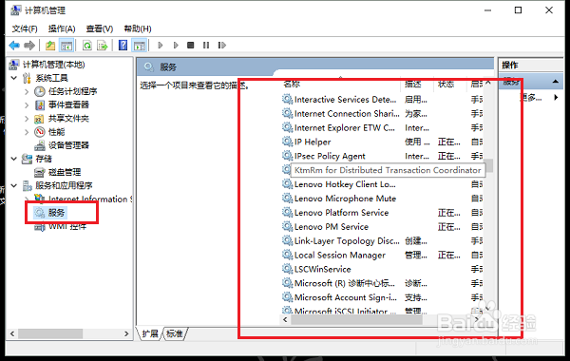Collapse the 系统工具 tree node
Viewport: 570px width, 361px height.
14,78
